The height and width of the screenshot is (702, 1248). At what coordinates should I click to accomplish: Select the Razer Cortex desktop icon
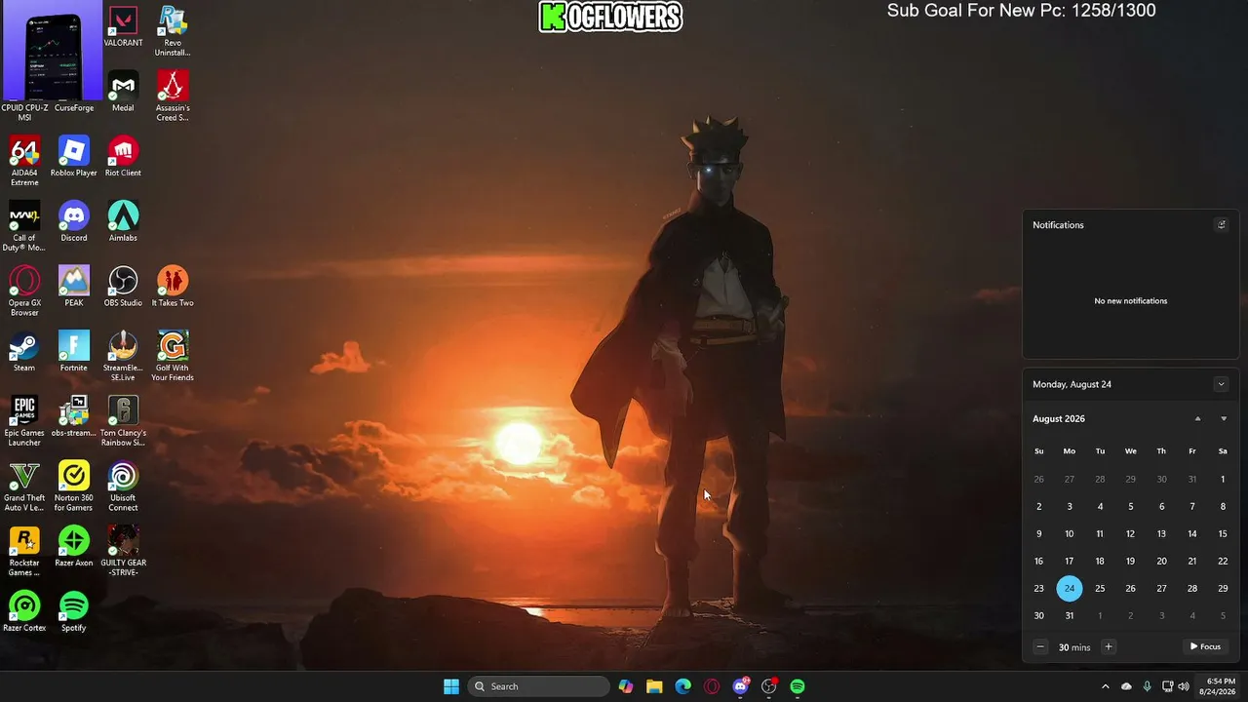[24, 612]
